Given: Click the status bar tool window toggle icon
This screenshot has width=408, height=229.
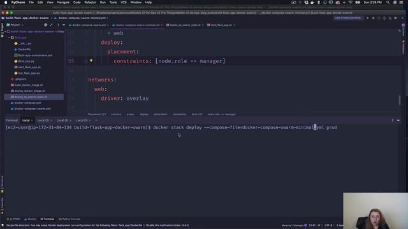Looking at the screenshot, I should coord(3,225).
